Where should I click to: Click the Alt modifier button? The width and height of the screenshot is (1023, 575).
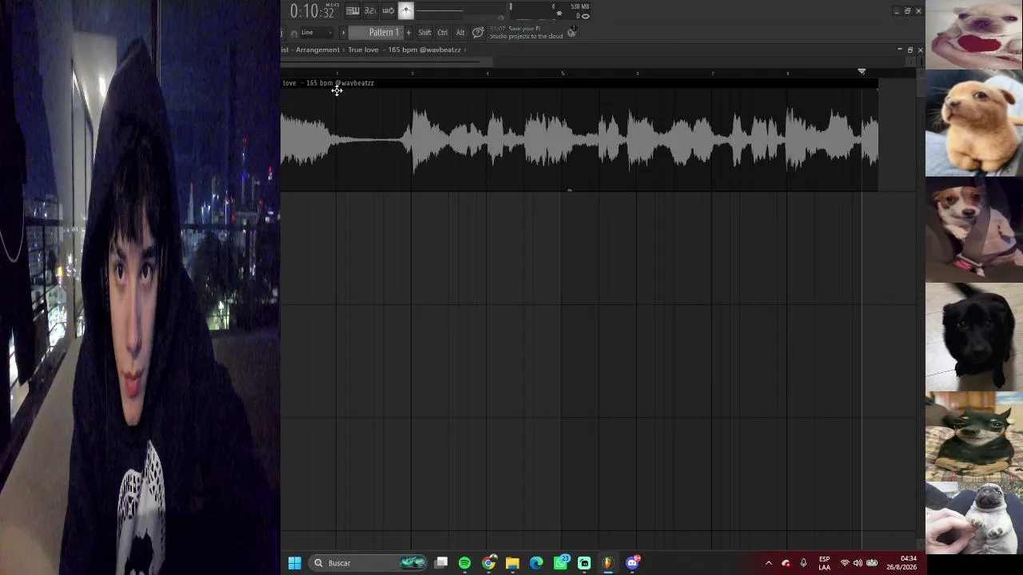(460, 33)
